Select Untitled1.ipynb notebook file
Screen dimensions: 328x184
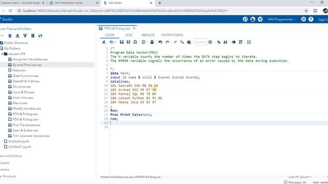[19, 147]
